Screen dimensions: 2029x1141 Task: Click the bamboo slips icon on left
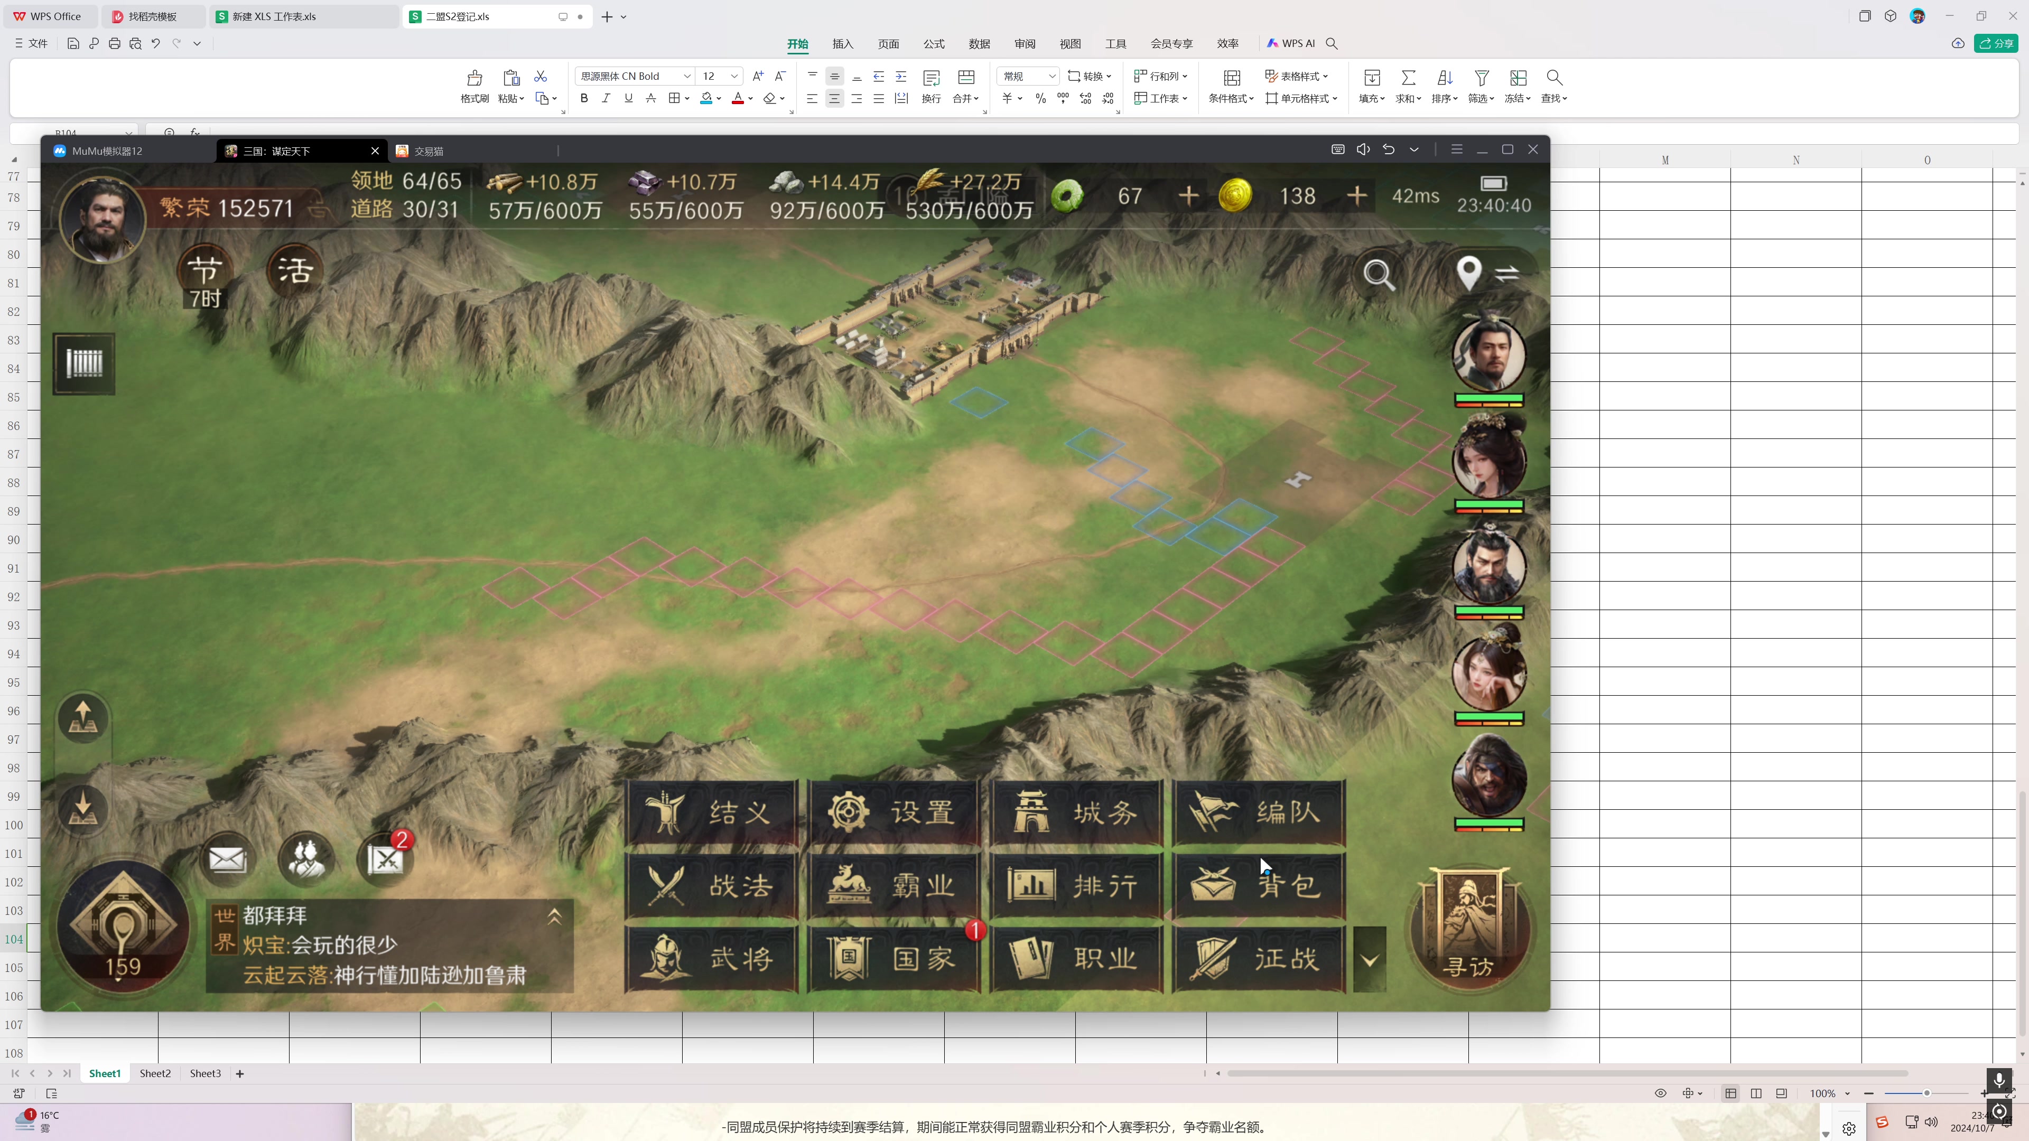click(85, 364)
